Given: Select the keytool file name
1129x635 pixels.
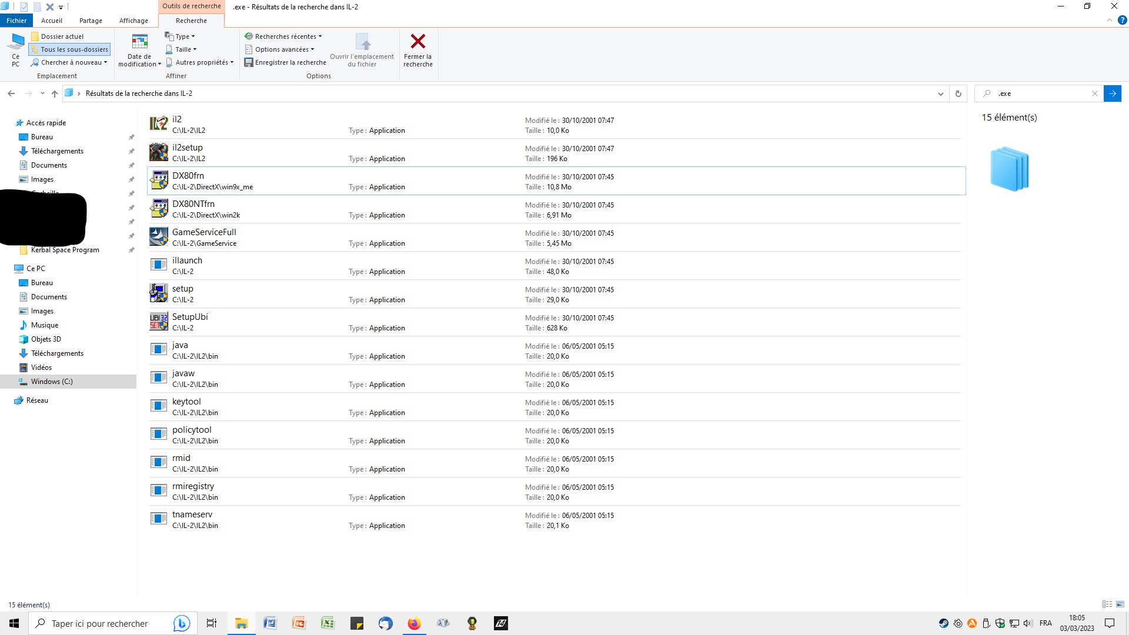Looking at the screenshot, I should (x=186, y=402).
